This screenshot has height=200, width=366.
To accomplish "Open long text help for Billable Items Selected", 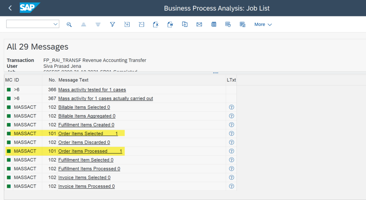I will pos(231,107).
